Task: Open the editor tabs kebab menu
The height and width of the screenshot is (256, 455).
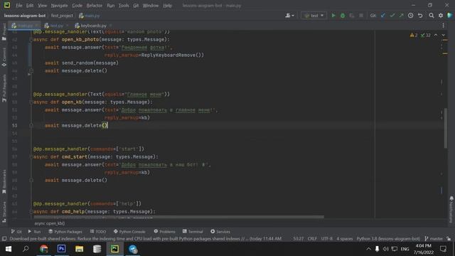Action: click(443, 26)
